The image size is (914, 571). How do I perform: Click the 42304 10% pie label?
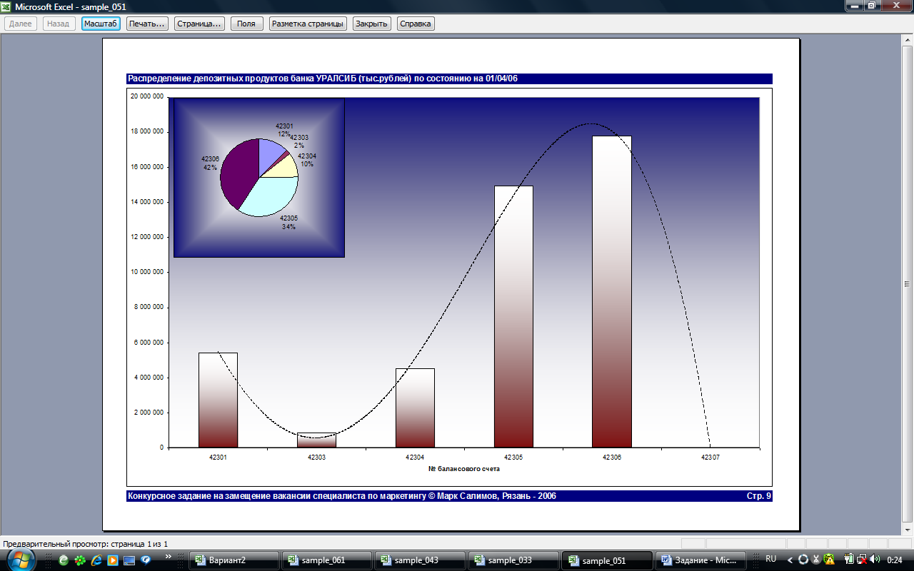(307, 159)
